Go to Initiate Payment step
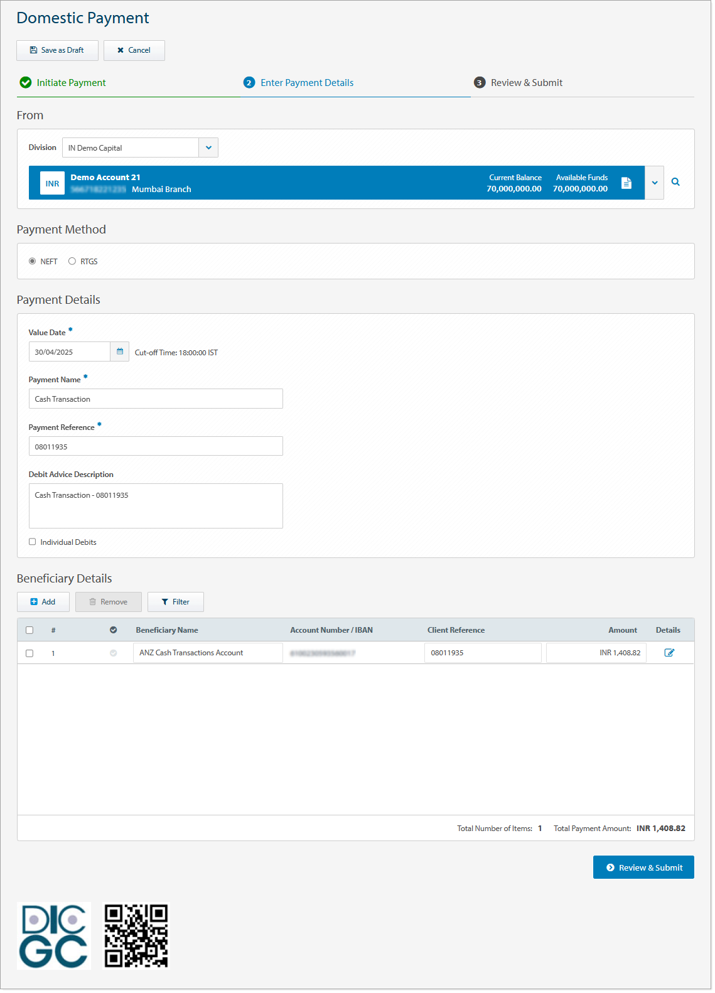The image size is (715, 993). pos(63,83)
